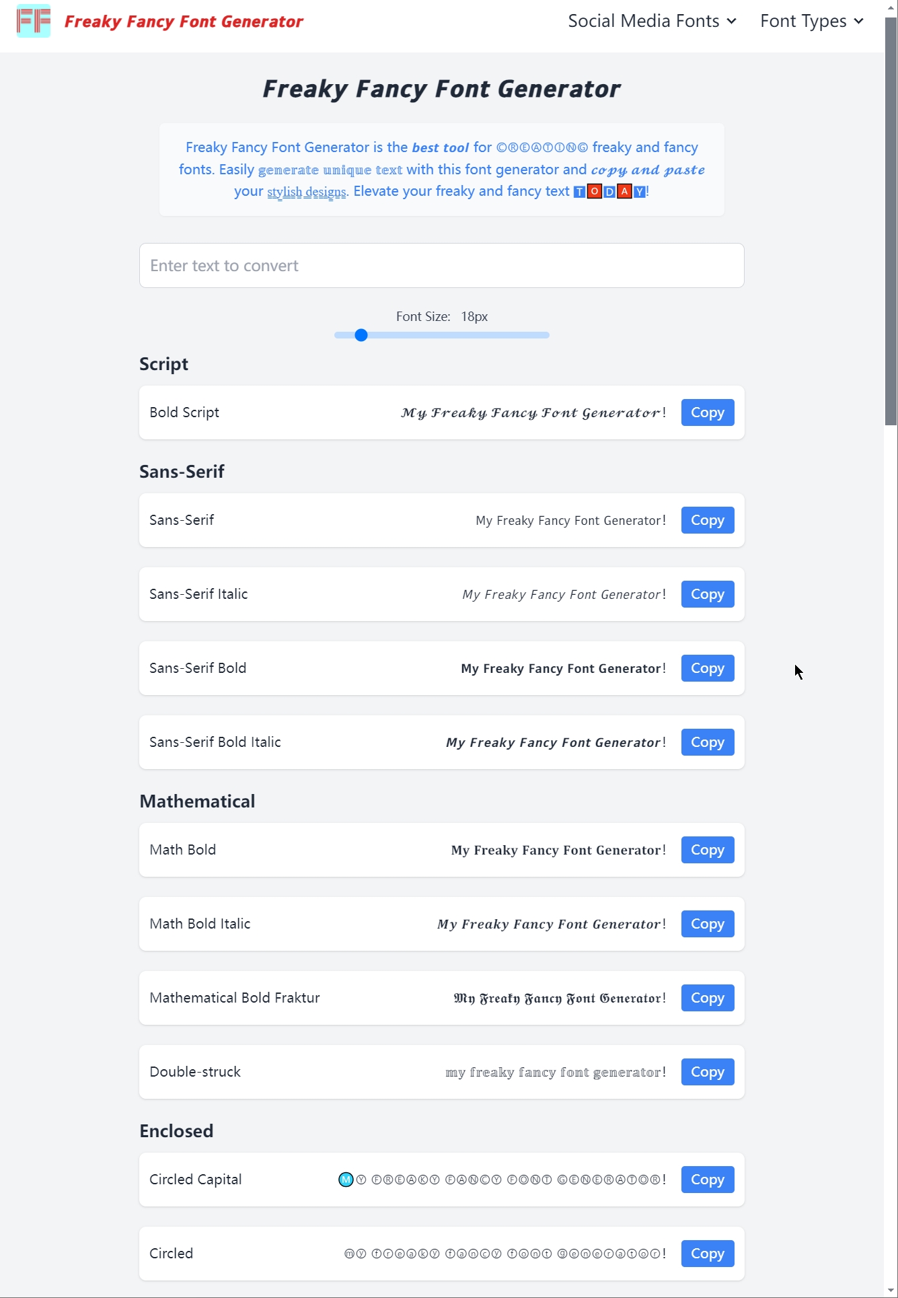Image resolution: width=898 pixels, height=1298 pixels.
Task: Click the font size slider handle
Action: tap(361, 334)
